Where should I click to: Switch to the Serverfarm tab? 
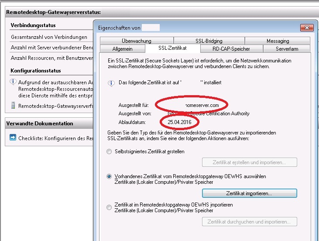click(287, 49)
